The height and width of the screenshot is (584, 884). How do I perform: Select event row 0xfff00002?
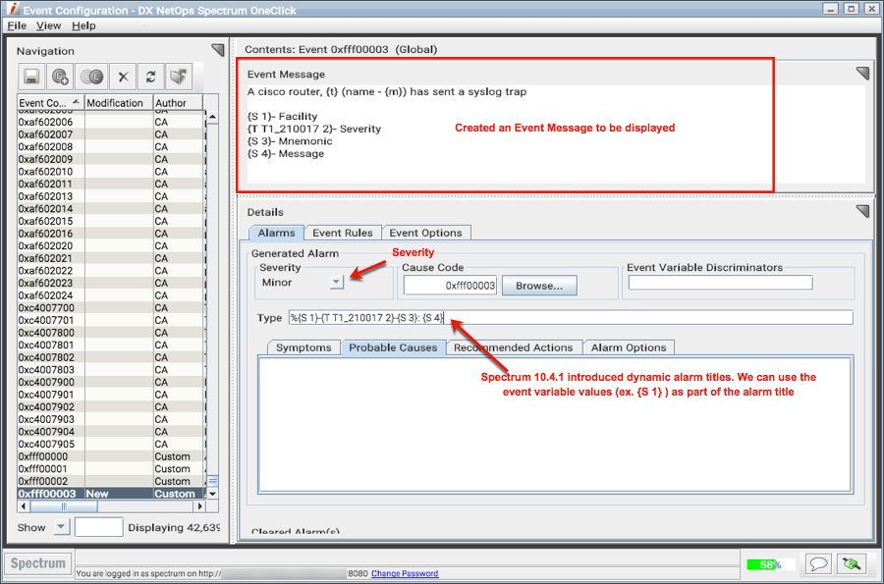click(110, 482)
